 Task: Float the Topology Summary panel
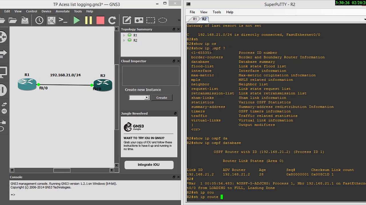coord(174,29)
